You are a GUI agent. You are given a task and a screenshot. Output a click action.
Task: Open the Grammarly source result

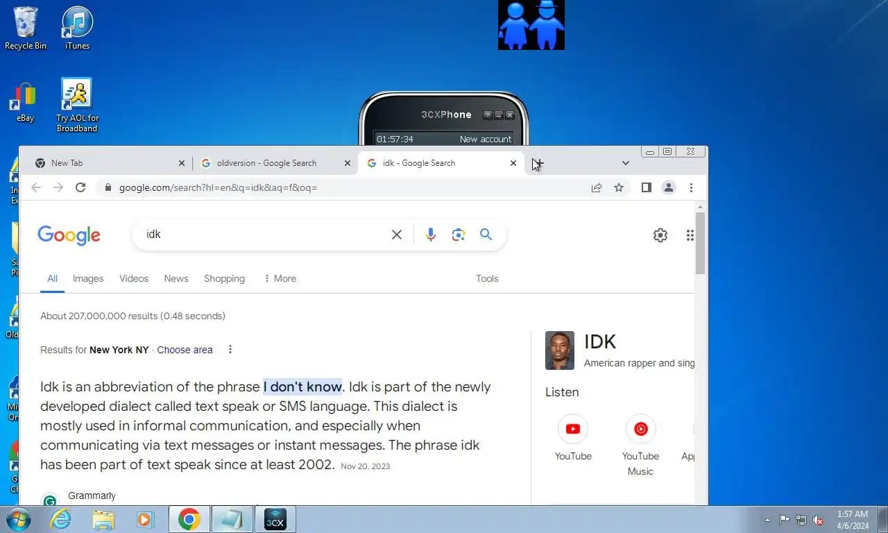[92, 496]
